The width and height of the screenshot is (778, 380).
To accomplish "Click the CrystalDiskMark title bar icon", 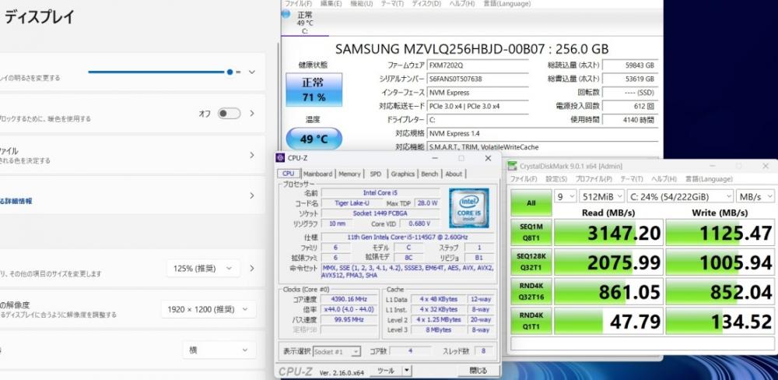I will pos(513,166).
